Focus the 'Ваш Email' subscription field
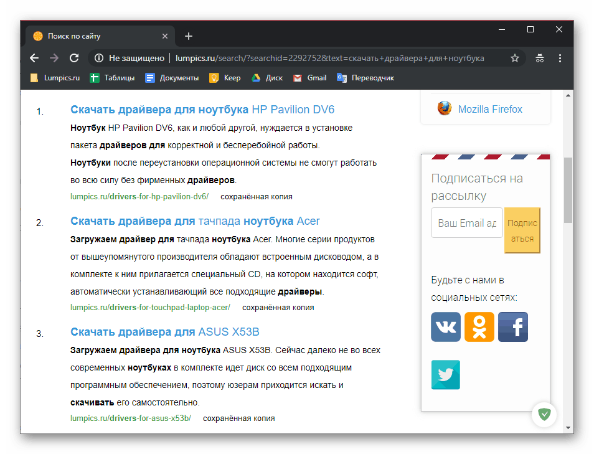594x454 pixels. point(467,223)
